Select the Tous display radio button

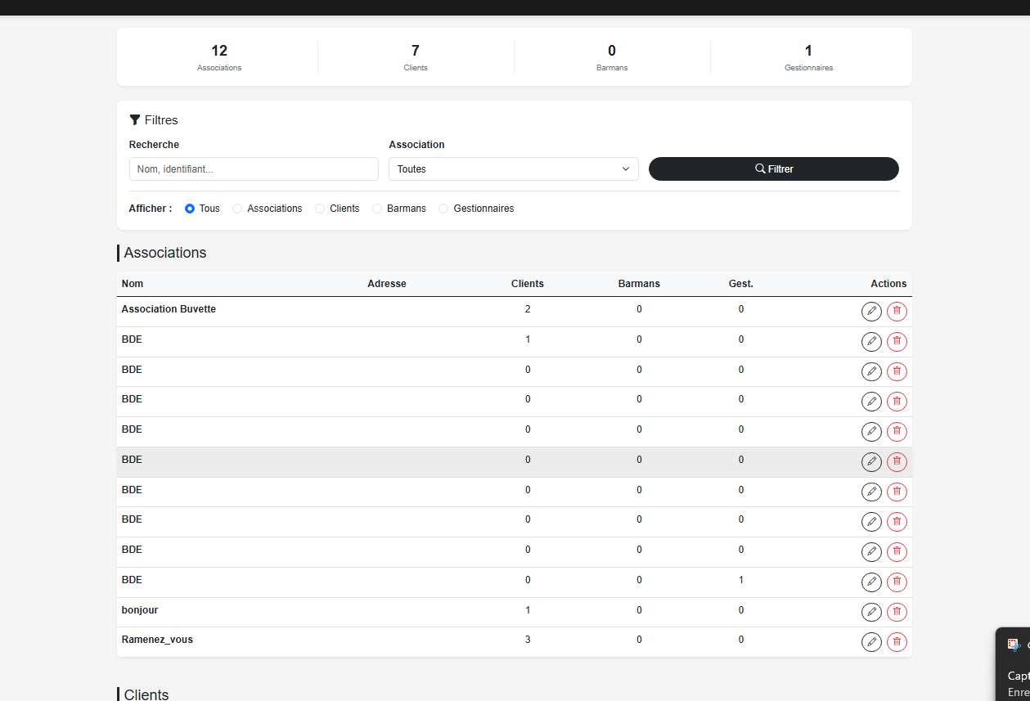point(190,209)
